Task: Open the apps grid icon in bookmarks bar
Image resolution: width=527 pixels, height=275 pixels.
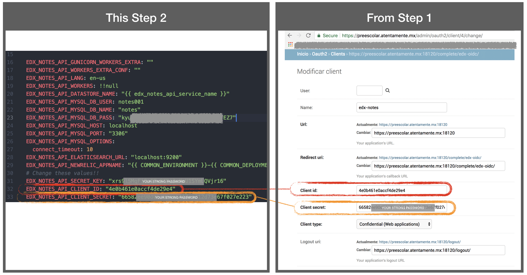Action: pos(290,44)
